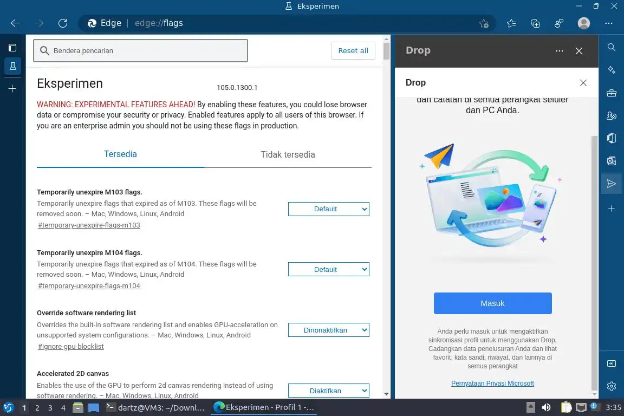This screenshot has height=416, width=624.
Task: Open the volume speaker tray icon
Action: coord(547,407)
